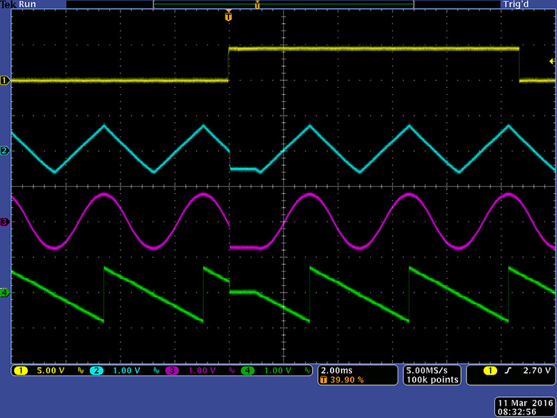Click the 100k points record length readout
This screenshot has width=557, height=418.
coord(432,380)
